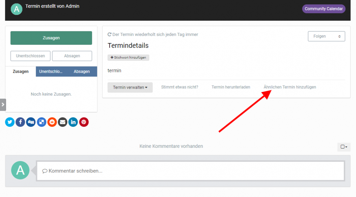Share the event on Twitter
356x197 pixels.
pos(10,122)
